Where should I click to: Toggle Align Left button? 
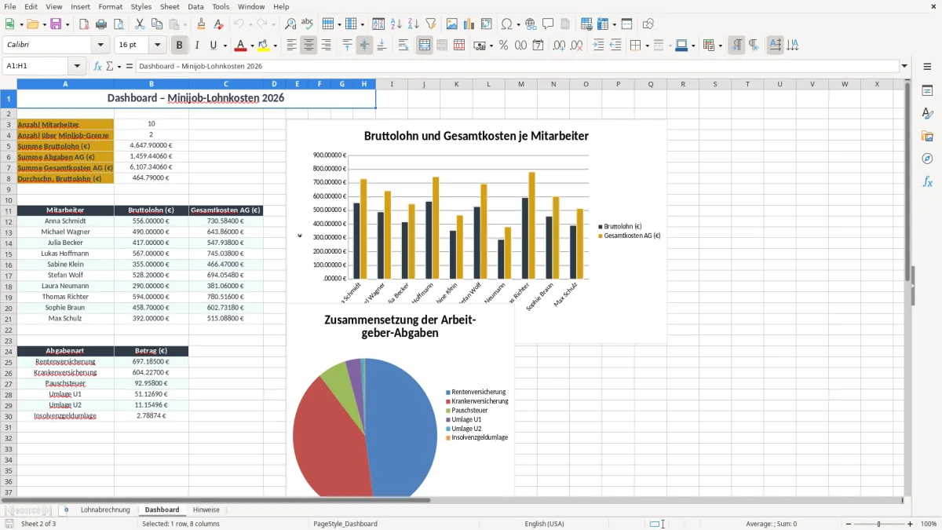(x=291, y=46)
